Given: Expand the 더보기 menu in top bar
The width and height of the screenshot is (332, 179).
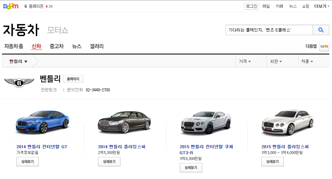Looking at the screenshot, I should (321, 6).
